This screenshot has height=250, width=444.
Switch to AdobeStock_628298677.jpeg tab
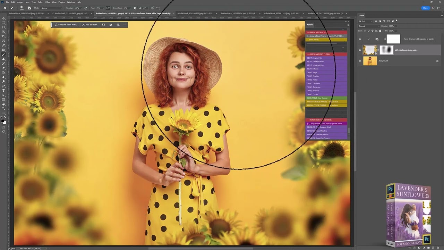tap(195, 14)
